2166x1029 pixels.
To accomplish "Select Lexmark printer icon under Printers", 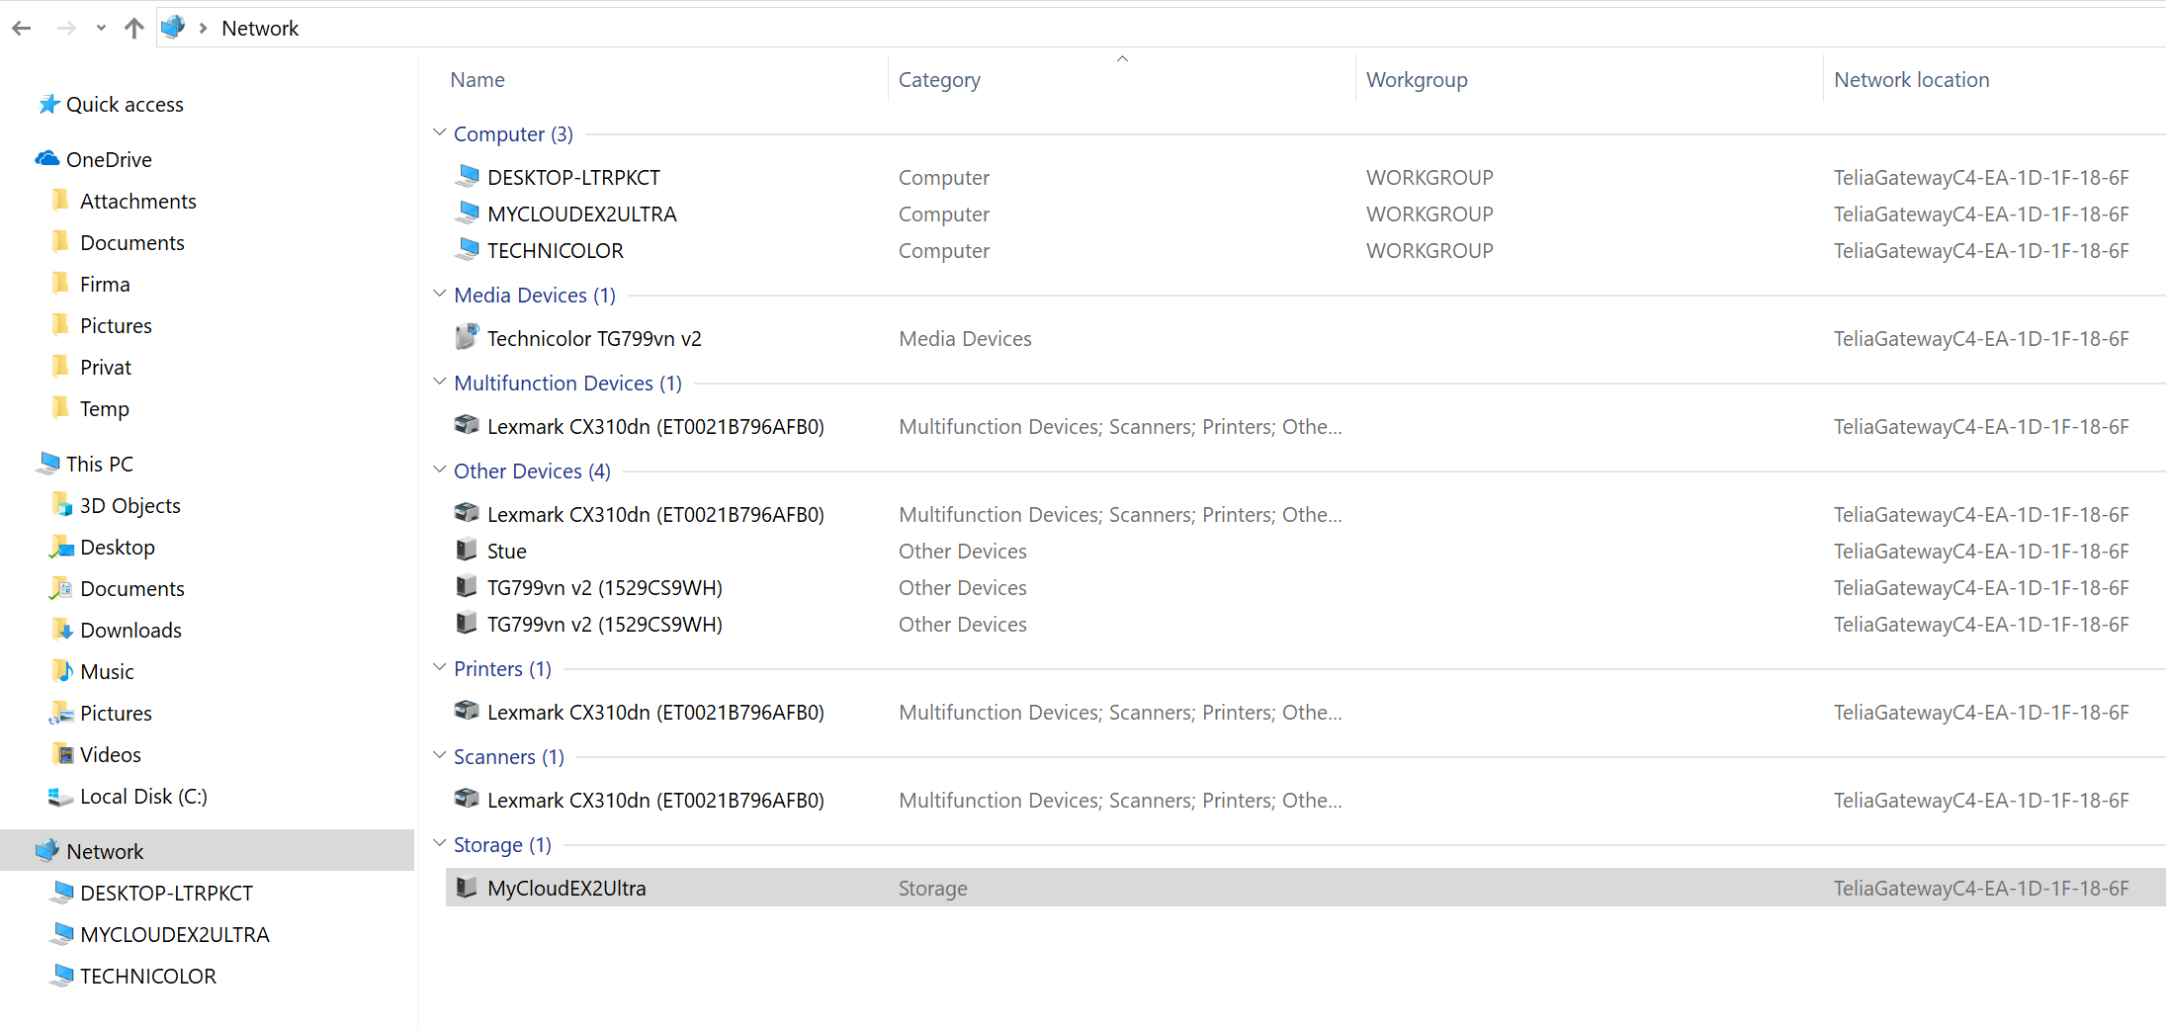I will click(x=467, y=711).
